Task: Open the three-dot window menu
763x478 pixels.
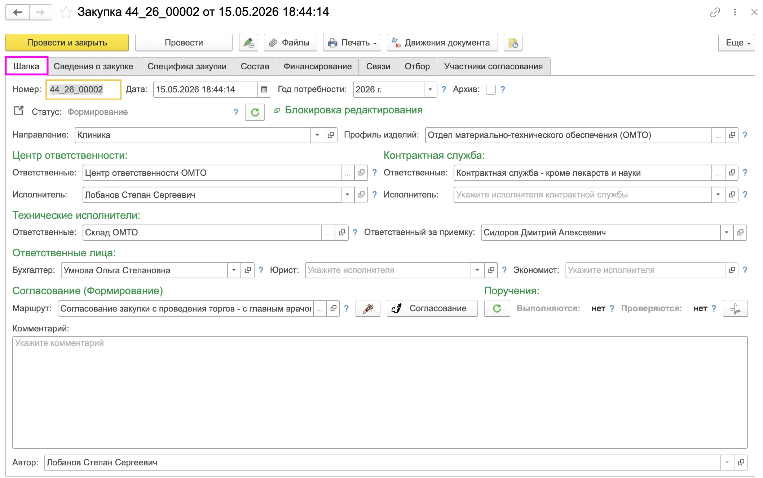Action: (735, 12)
